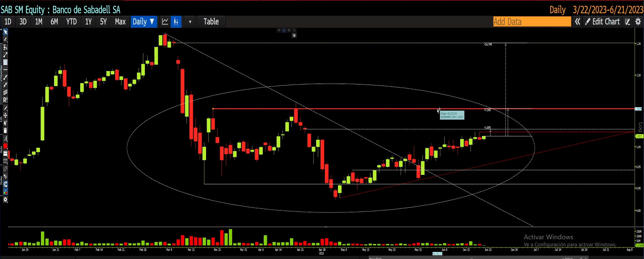Screen dimensions: 644x259
Task: Open the Daily periodicity dropdown
Action: 143,22
